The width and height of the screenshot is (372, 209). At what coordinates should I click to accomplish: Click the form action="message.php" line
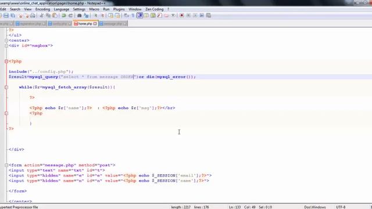(x=62, y=165)
